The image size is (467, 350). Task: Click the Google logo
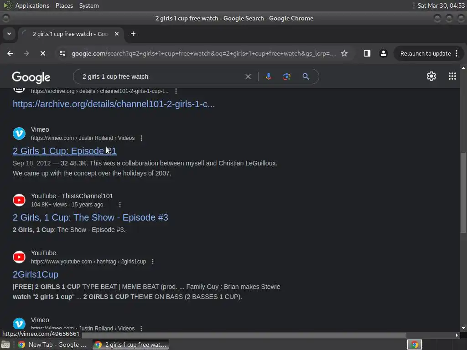coord(31,77)
